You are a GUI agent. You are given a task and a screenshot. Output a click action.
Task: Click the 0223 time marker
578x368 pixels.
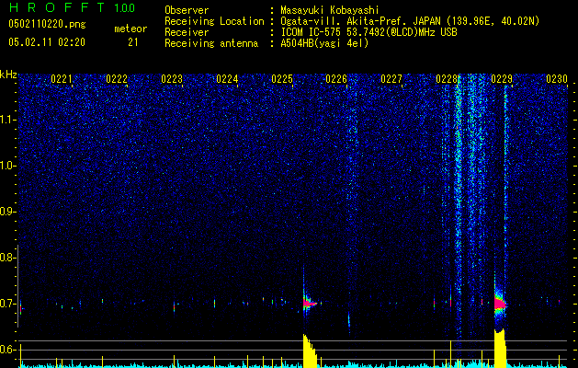click(172, 79)
